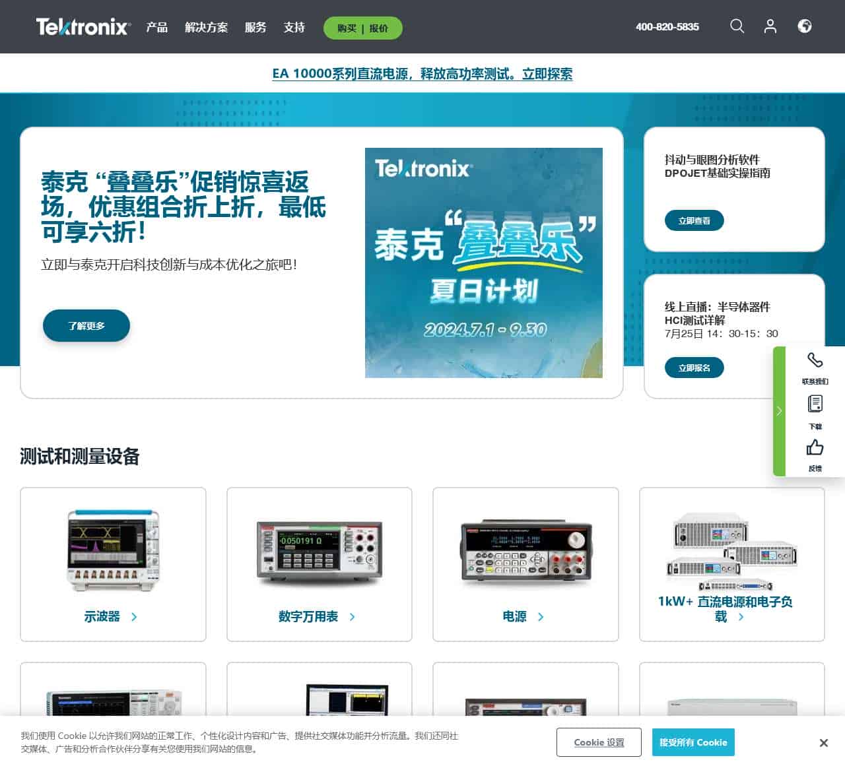Open the Cookie 设置 button
845x770 pixels.
click(599, 742)
